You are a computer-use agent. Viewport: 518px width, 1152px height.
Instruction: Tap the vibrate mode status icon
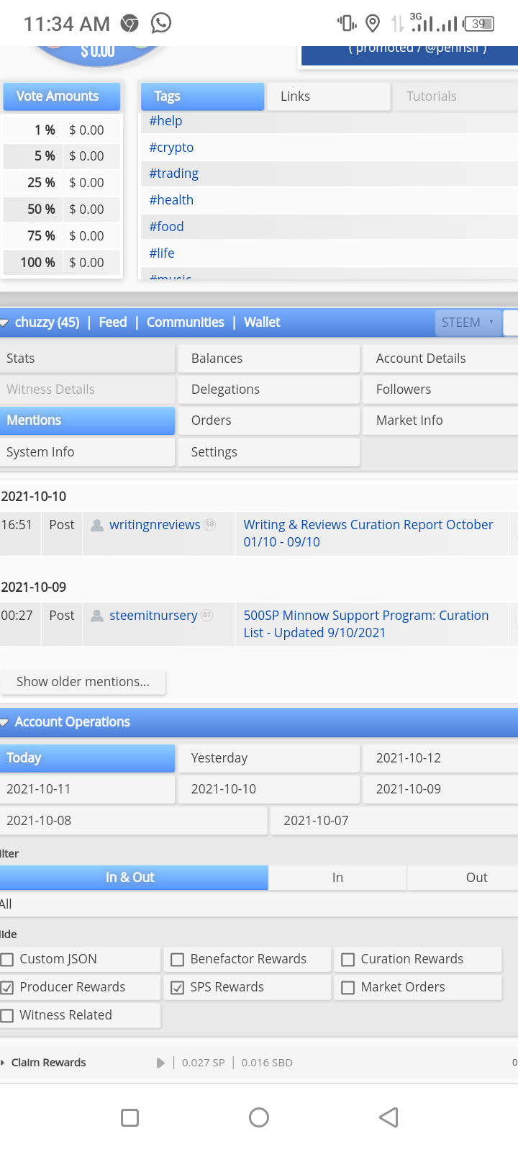point(347,24)
